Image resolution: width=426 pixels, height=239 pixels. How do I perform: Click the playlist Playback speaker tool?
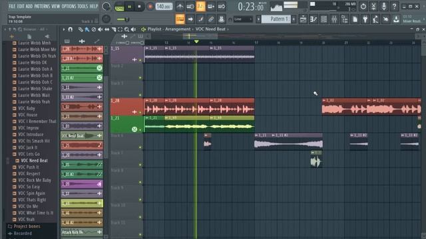(133, 29)
